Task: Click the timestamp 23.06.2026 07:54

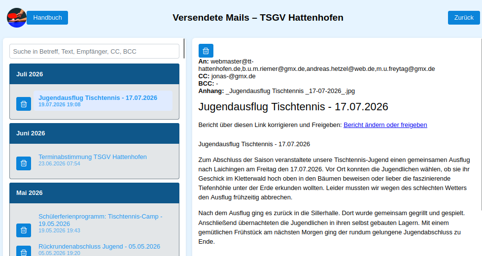Action: [x=59, y=163]
